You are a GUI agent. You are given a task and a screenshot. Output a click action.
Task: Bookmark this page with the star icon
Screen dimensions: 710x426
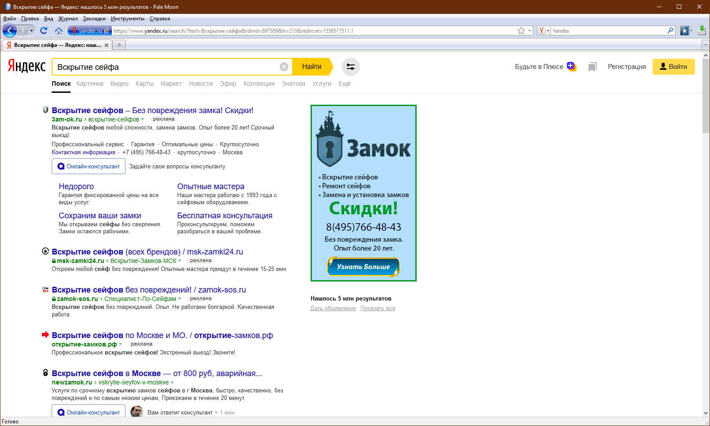coord(521,30)
